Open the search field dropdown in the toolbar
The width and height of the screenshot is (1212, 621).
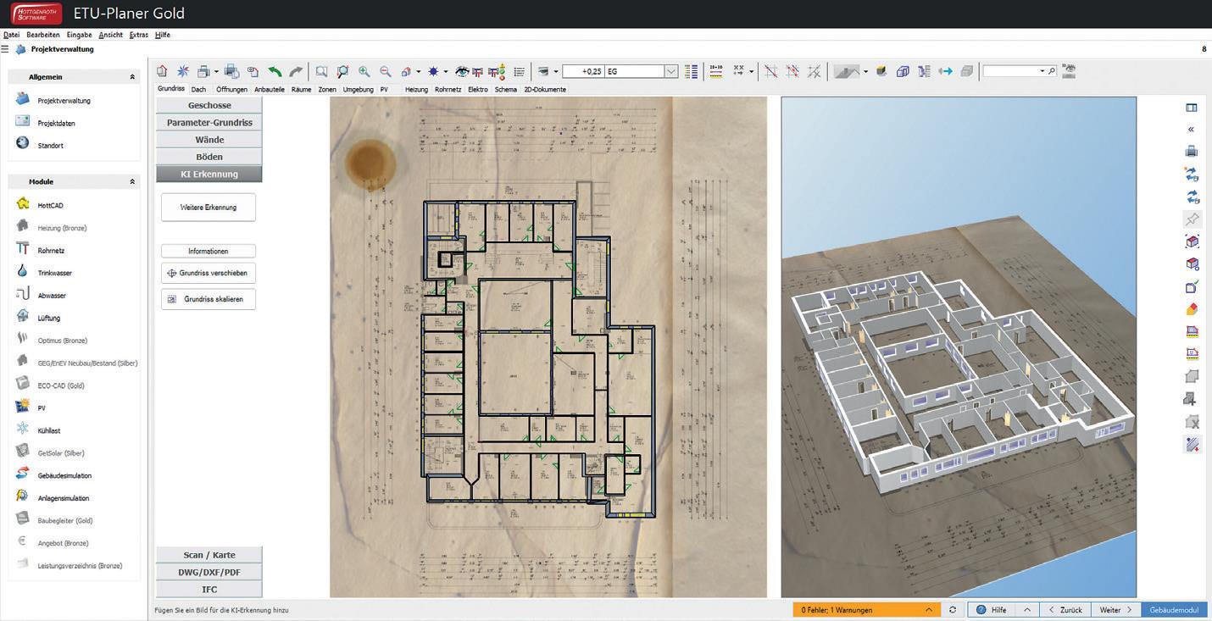(x=1042, y=71)
